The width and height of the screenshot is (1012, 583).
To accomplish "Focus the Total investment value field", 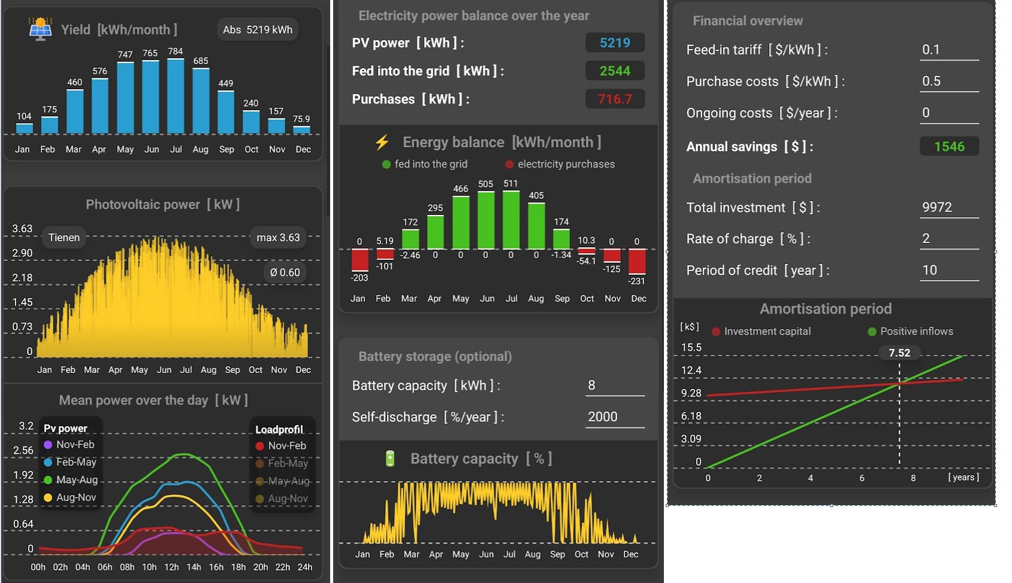I will (949, 208).
